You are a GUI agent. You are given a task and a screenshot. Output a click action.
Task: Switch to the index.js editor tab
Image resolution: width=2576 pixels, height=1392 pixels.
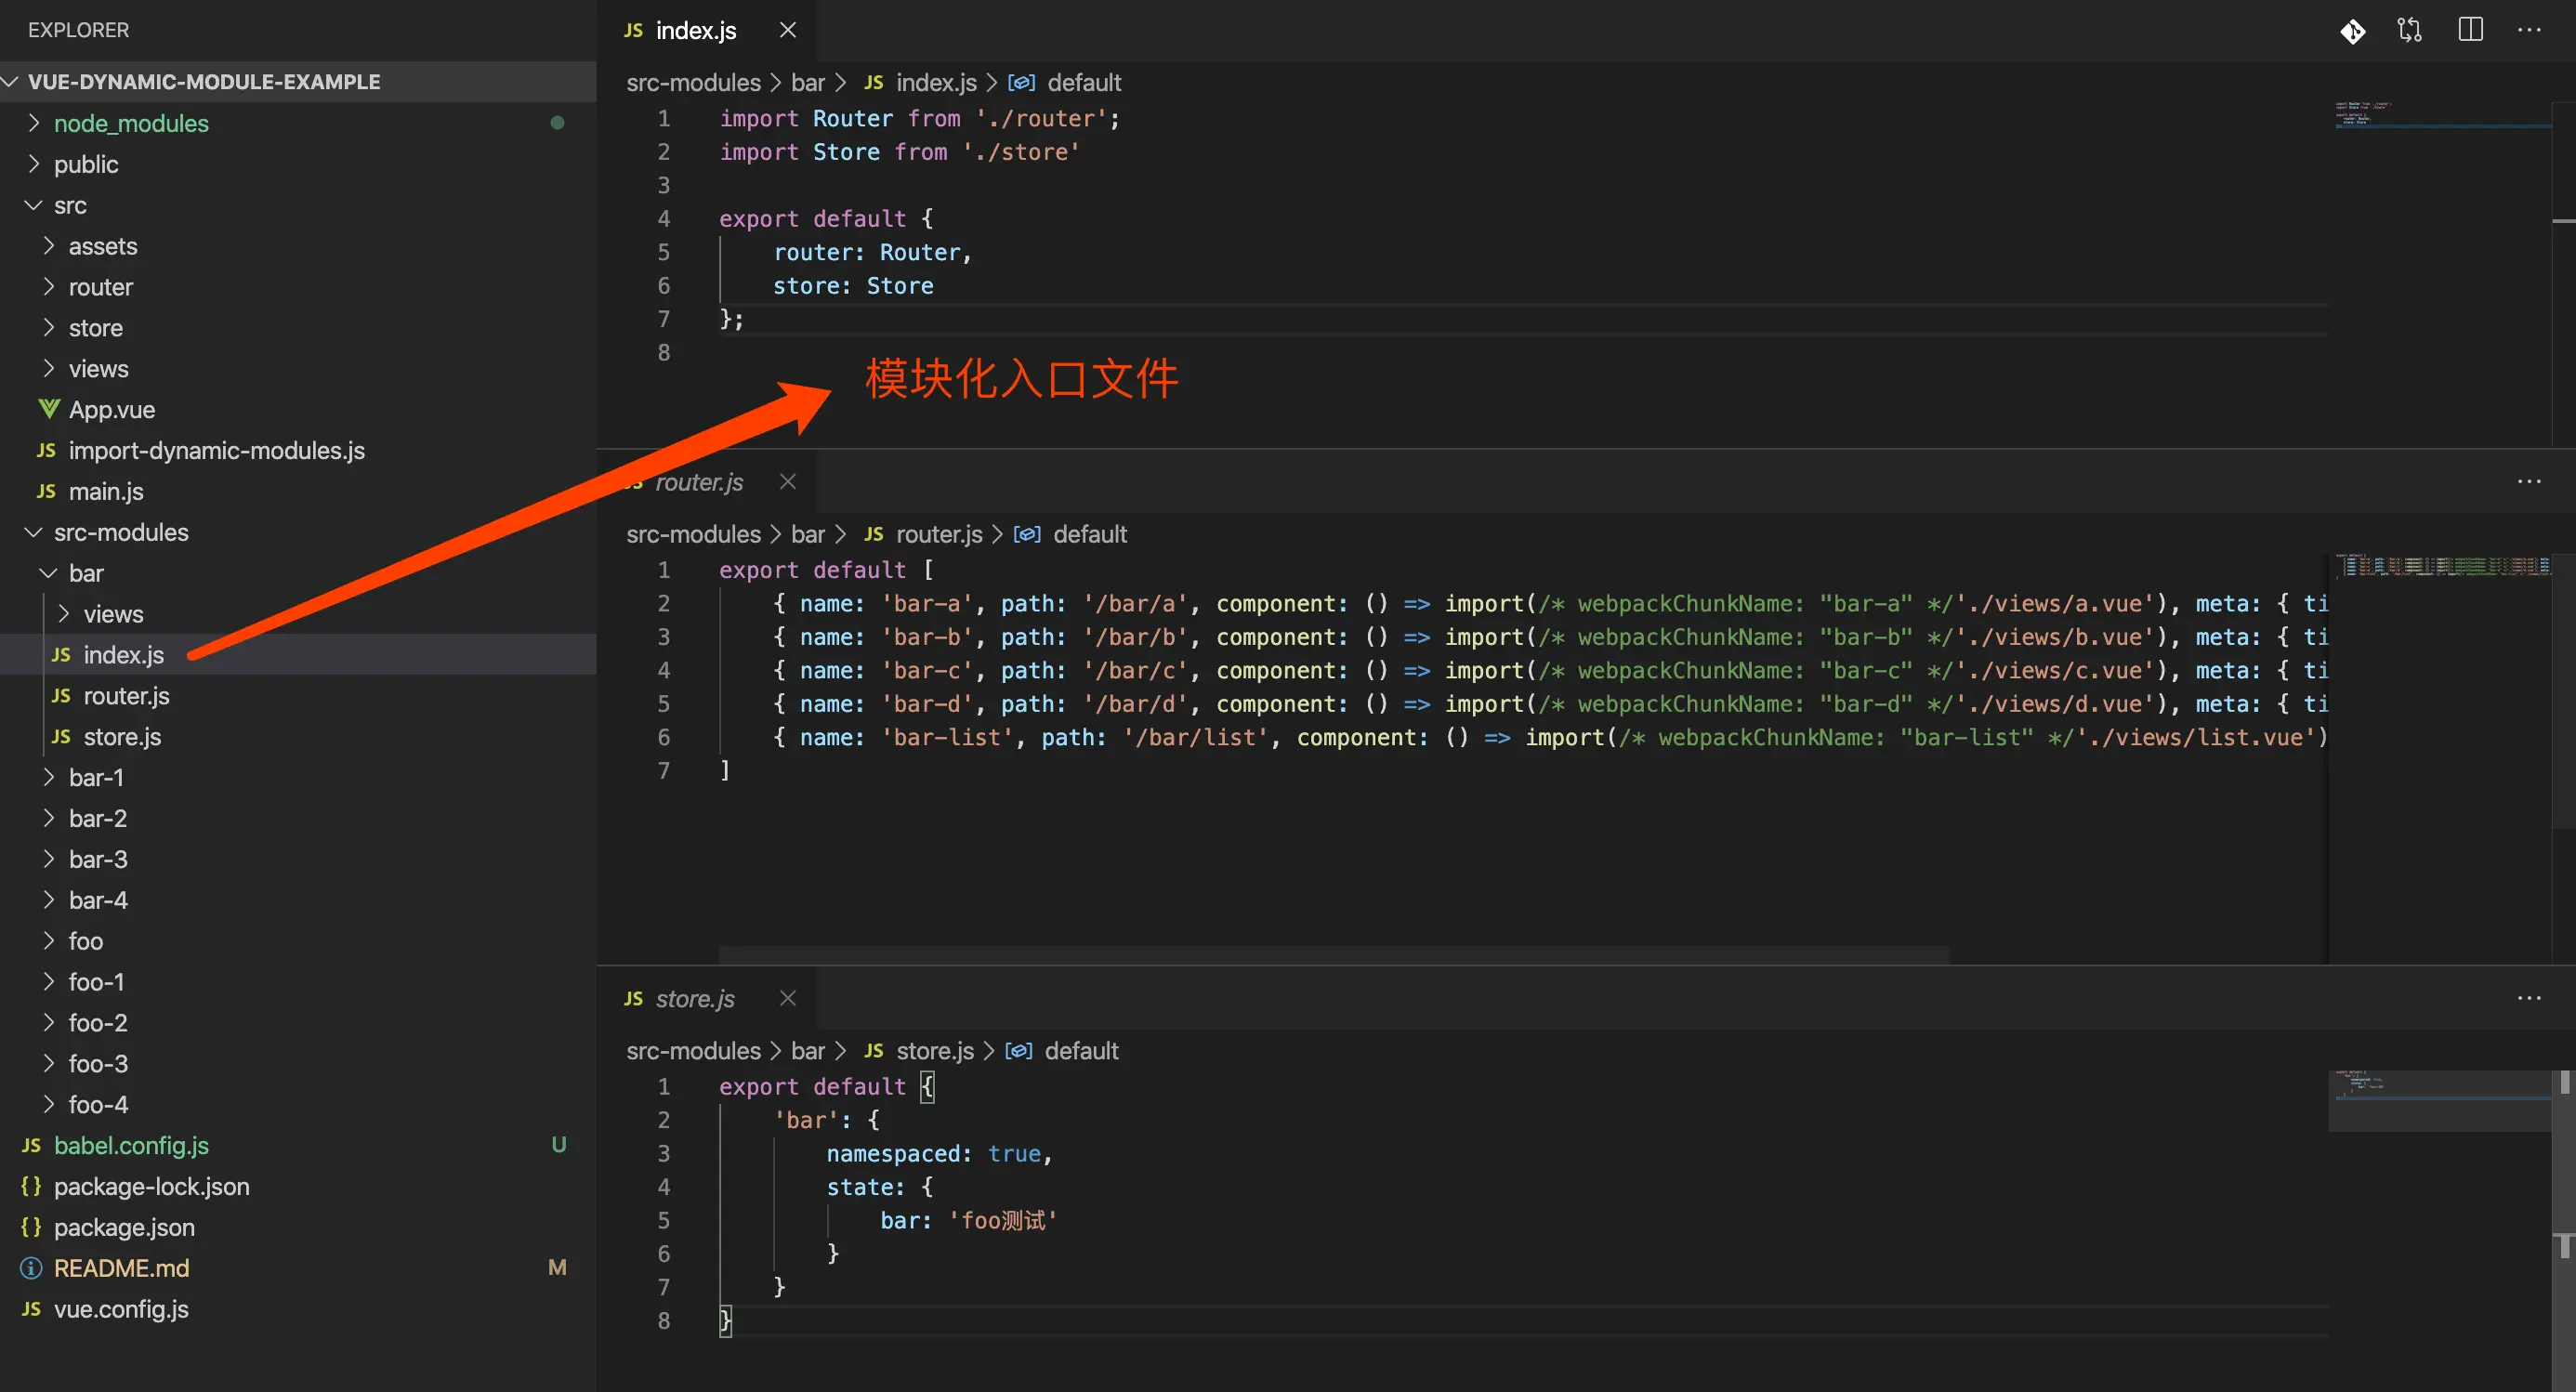(695, 31)
